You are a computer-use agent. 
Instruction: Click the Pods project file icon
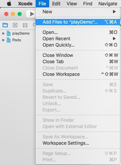click(x=9, y=40)
